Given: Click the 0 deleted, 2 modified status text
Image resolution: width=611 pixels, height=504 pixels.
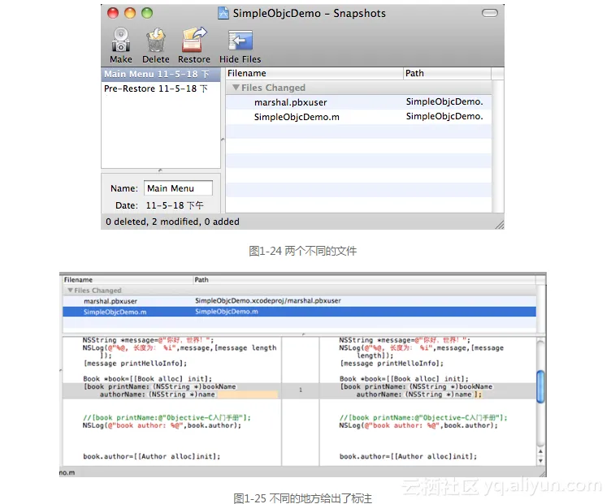Looking at the screenshot, I should point(172,222).
